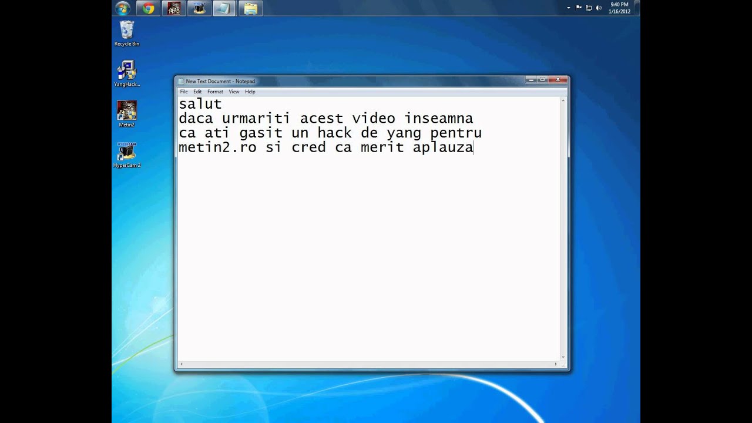Click the vertical scrollbar up arrow
This screenshot has width=752, height=423.
[563, 100]
